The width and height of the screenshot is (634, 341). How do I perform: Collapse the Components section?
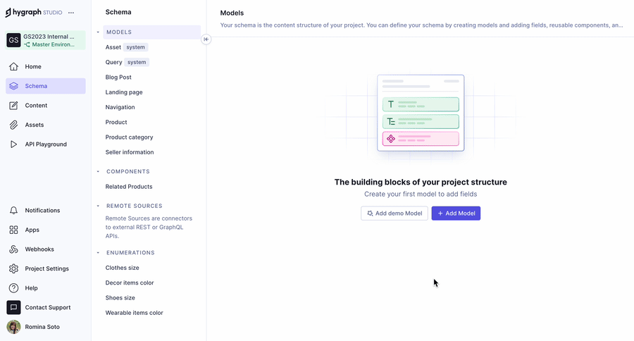coord(98,172)
